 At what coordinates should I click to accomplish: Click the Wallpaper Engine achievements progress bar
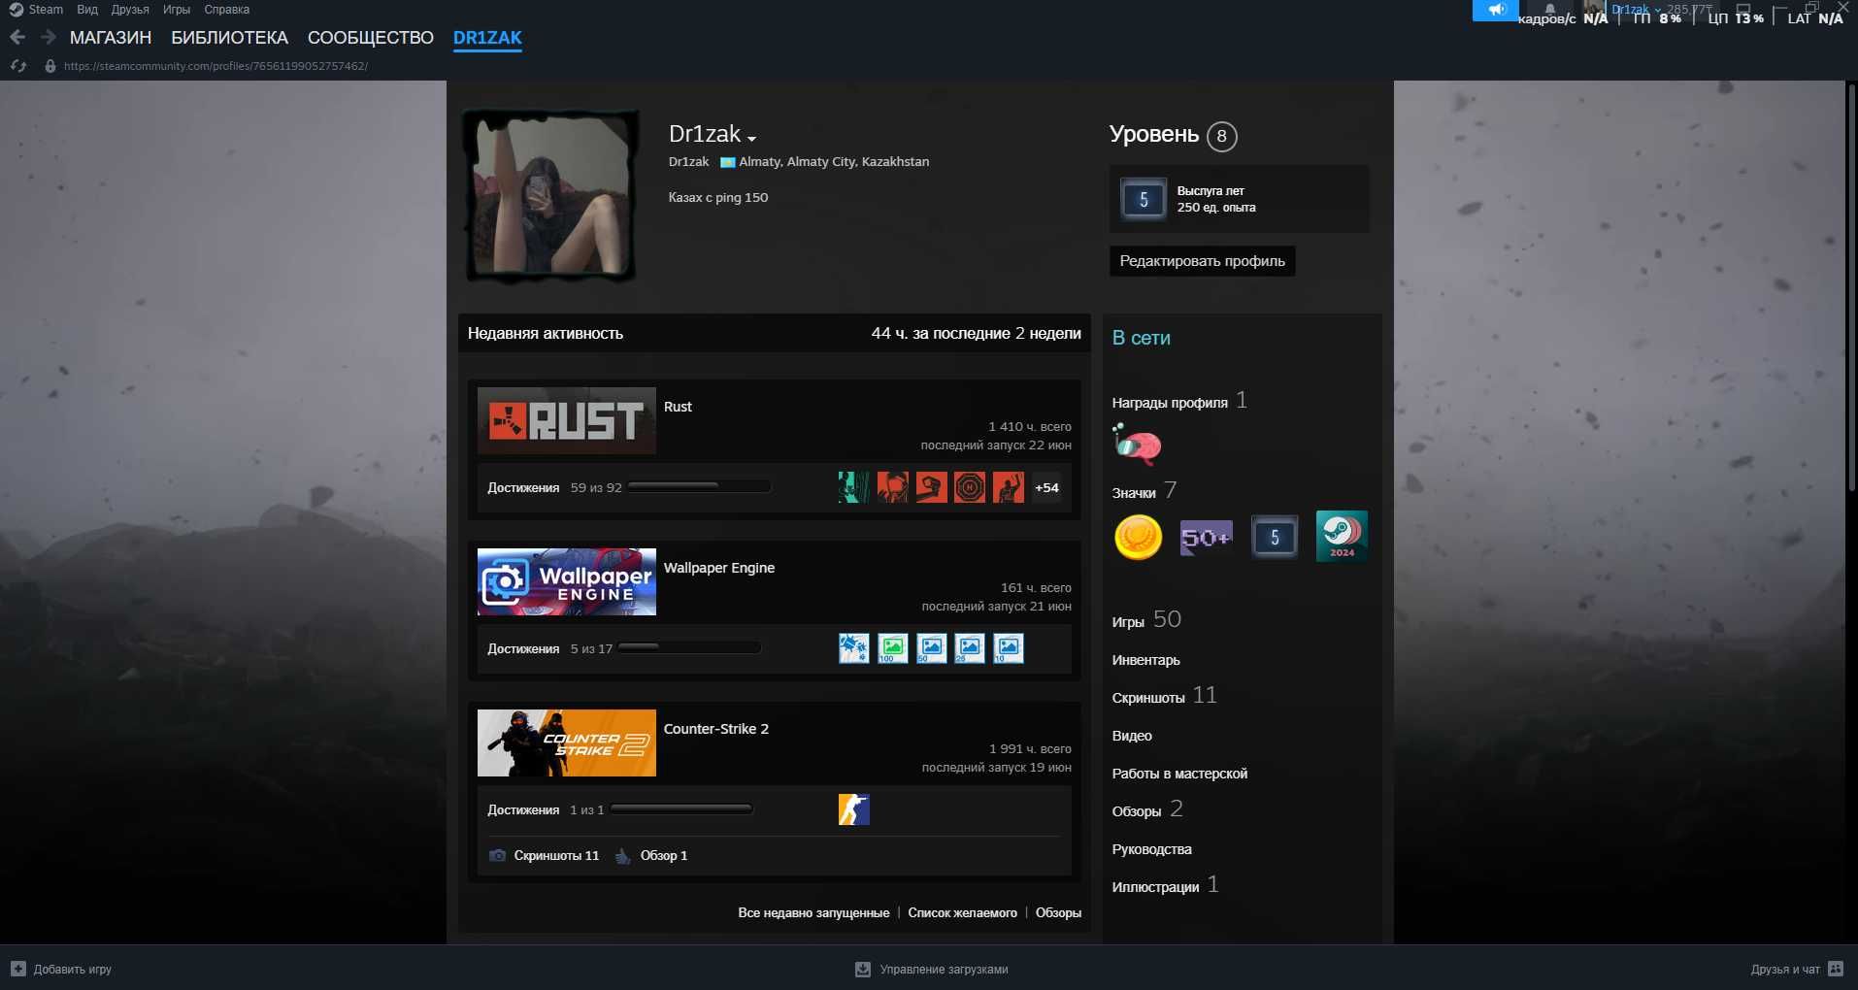coord(689,647)
